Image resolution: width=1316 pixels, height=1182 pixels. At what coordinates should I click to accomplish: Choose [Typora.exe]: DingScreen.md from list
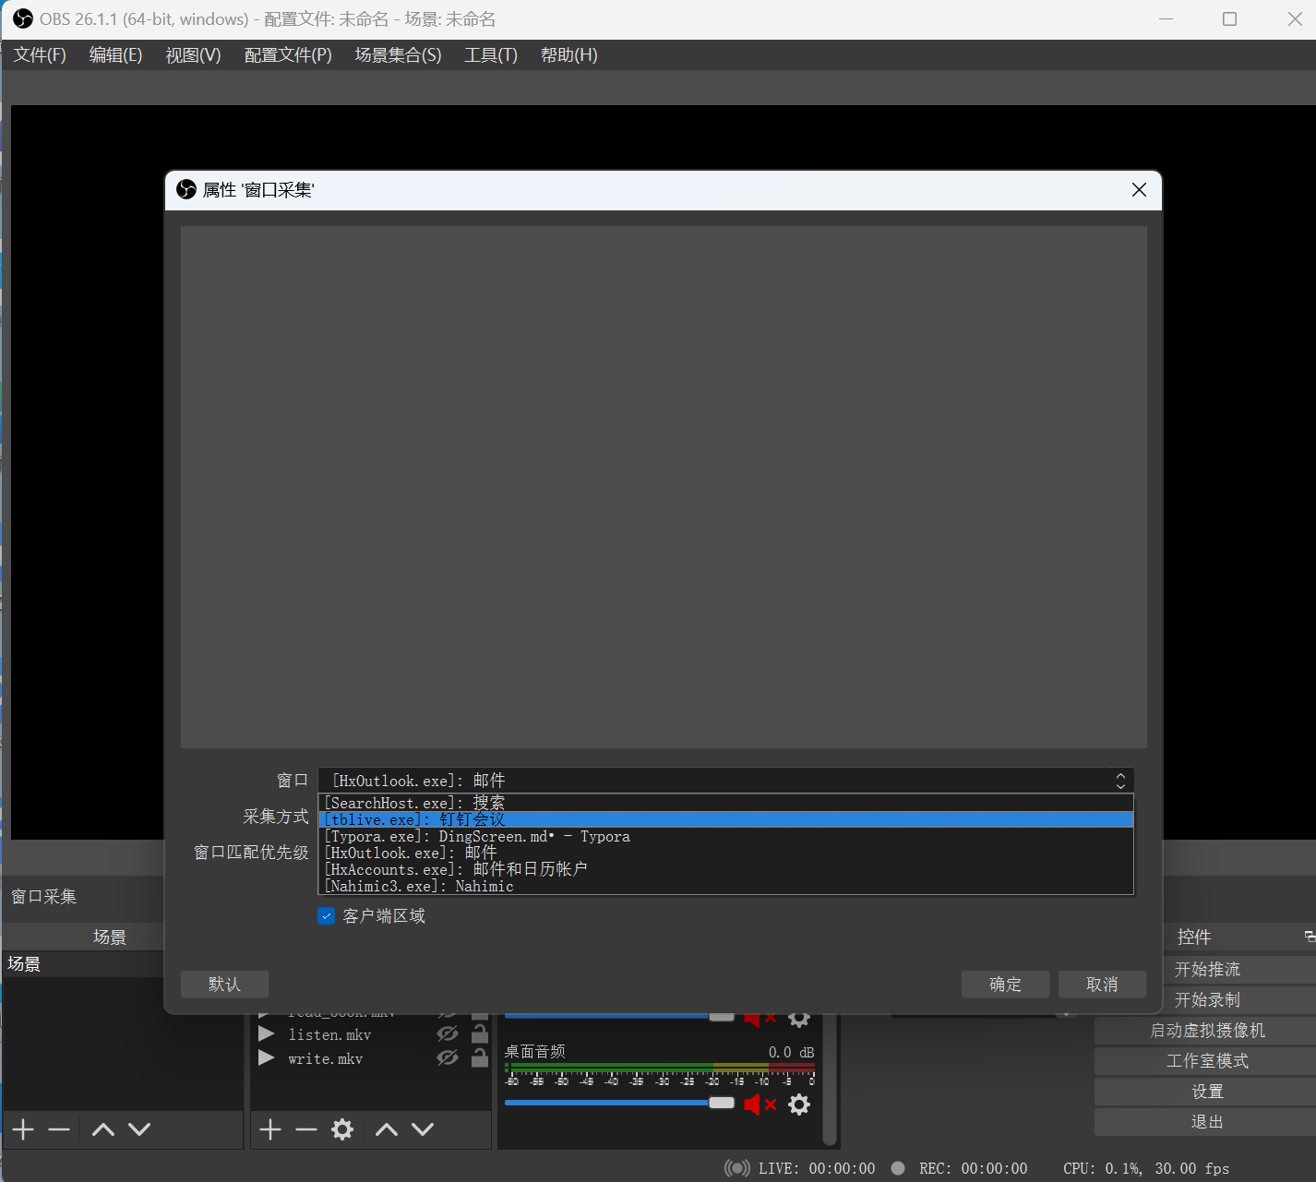click(x=726, y=836)
